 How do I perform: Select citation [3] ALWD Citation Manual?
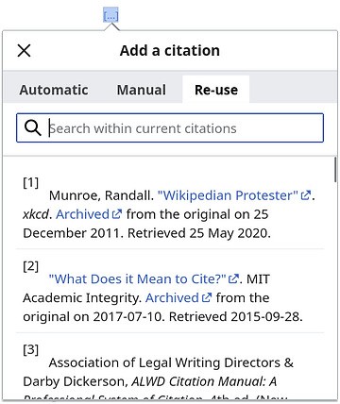[x=170, y=370]
